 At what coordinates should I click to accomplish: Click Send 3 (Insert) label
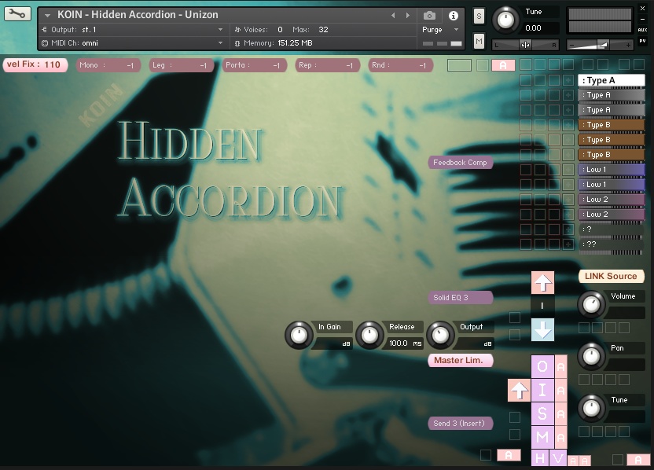[460, 424]
